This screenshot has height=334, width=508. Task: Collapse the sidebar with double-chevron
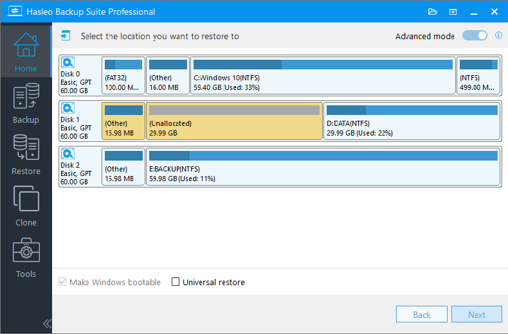[47, 324]
